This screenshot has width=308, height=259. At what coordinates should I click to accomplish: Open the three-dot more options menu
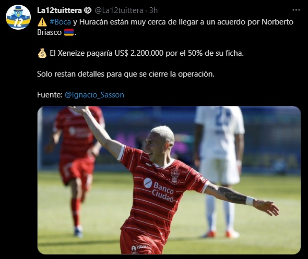click(x=296, y=10)
